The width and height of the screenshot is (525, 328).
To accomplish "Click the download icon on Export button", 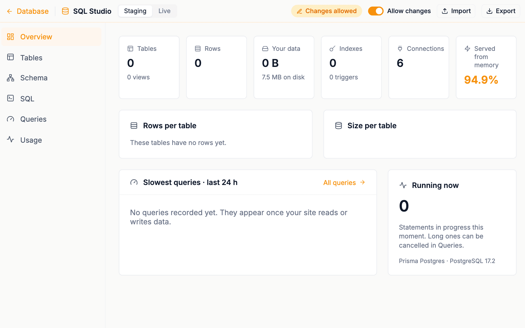I will tap(490, 11).
